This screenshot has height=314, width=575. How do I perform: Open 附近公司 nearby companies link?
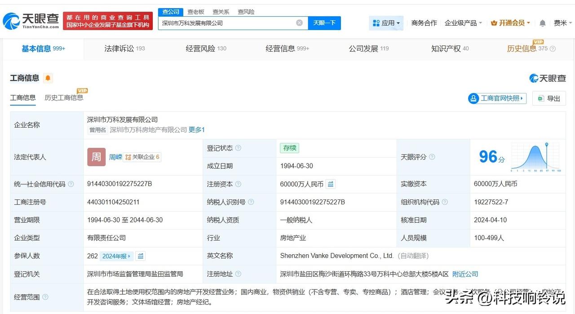465,274
